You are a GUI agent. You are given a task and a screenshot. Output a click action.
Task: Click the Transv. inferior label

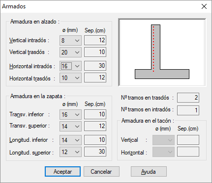(x=30, y=114)
